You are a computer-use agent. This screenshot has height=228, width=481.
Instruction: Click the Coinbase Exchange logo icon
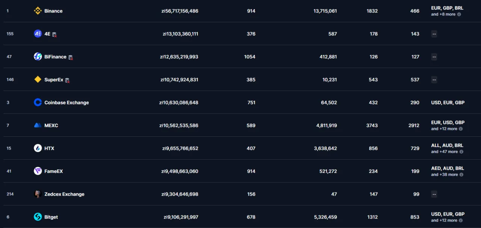pos(38,103)
